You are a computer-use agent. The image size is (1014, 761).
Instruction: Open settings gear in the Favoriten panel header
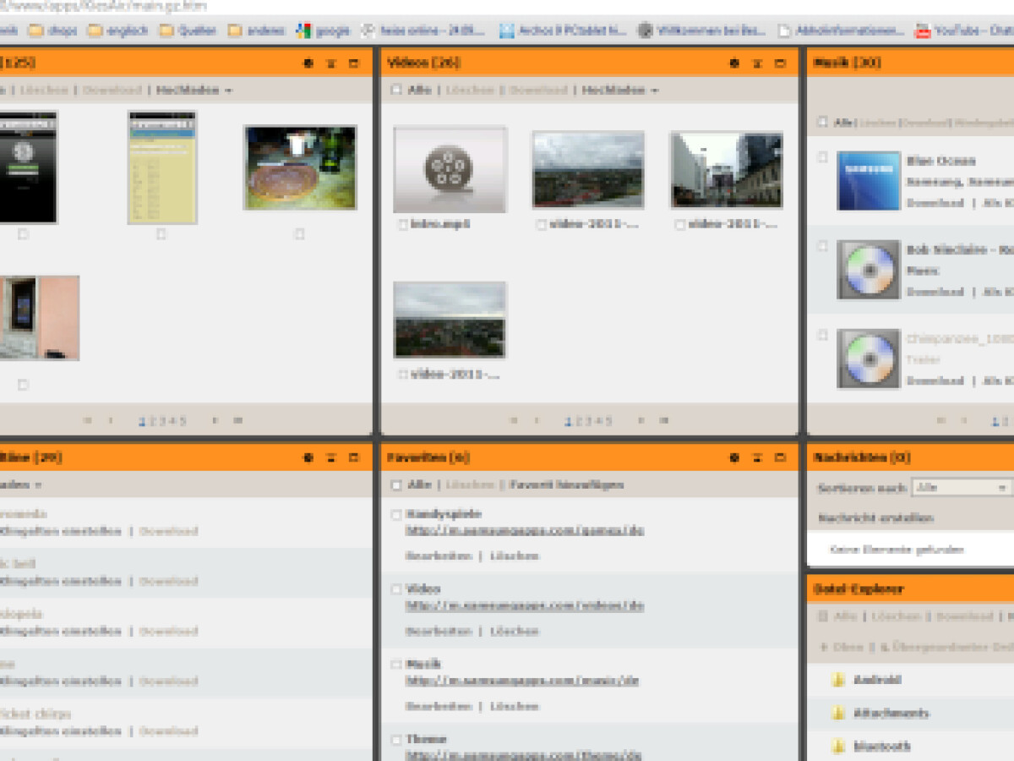click(734, 457)
